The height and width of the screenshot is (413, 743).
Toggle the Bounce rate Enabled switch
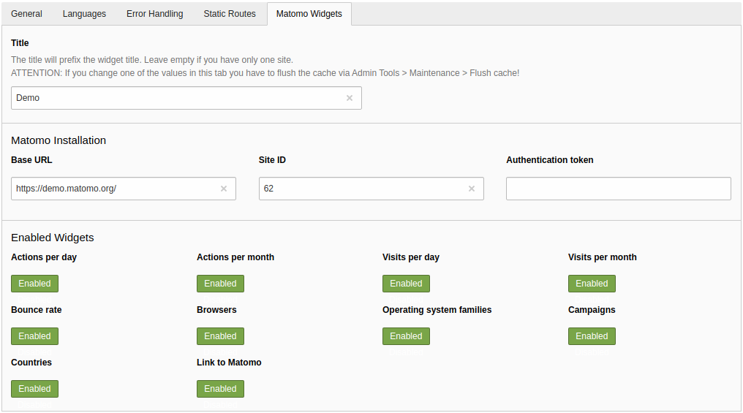click(34, 336)
